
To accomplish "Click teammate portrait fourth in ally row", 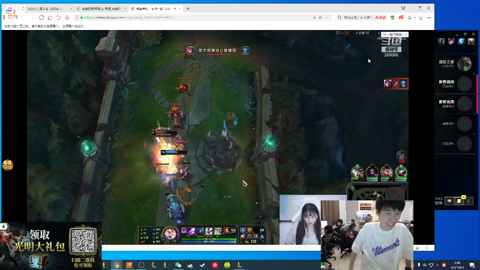I will click(401, 172).
